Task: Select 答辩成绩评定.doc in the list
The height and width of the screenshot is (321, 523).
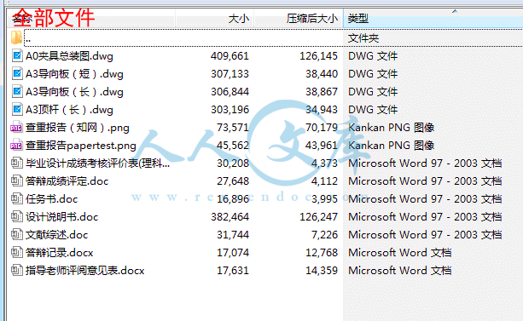Action: tap(67, 181)
